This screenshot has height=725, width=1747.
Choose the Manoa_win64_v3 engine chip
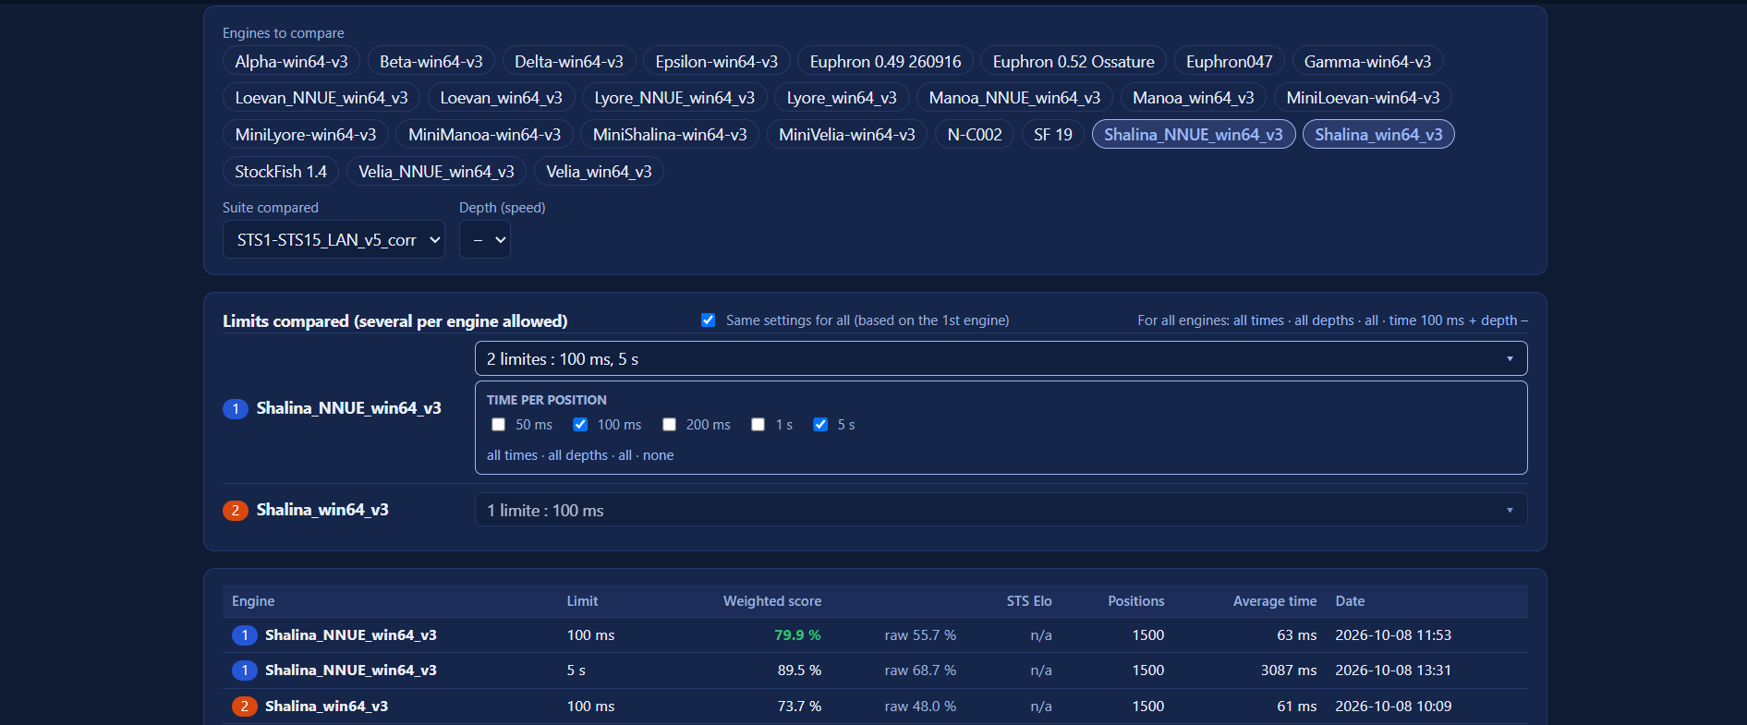point(1194,98)
